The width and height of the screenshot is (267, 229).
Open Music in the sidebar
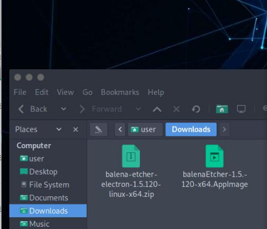click(x=48, y=224)
